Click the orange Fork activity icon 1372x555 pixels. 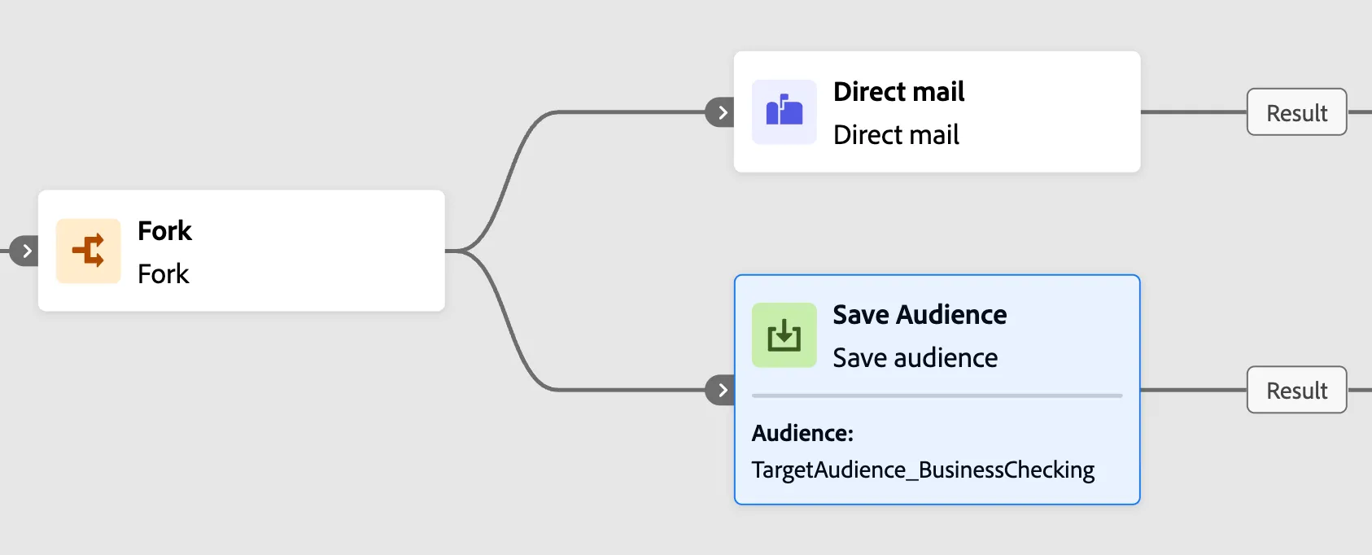point(89,251)
